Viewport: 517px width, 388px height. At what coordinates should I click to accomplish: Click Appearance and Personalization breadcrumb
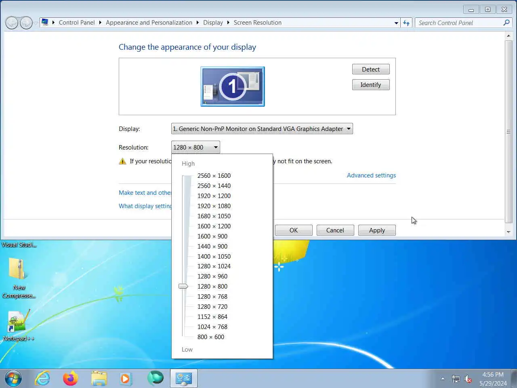[x=149, y=23]
